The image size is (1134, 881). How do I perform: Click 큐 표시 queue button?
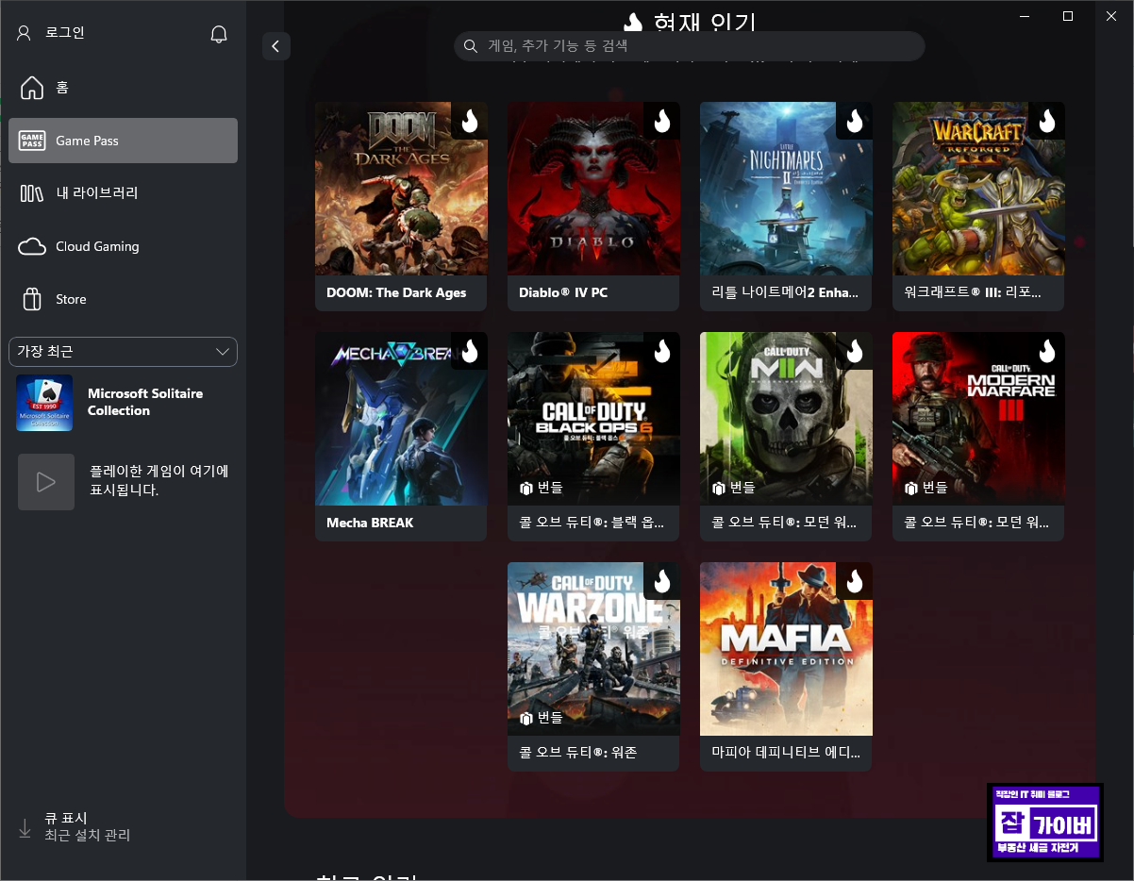pyautogui.click(x=66, y=819)
